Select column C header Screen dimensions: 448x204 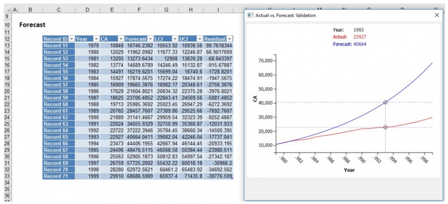[59, 11]
